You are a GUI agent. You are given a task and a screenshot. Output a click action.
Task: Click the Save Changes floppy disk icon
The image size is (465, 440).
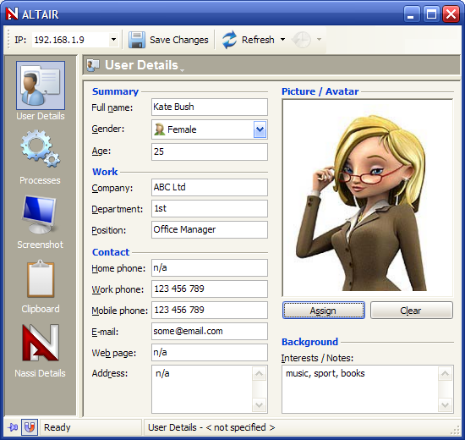[x=137, y=40]
